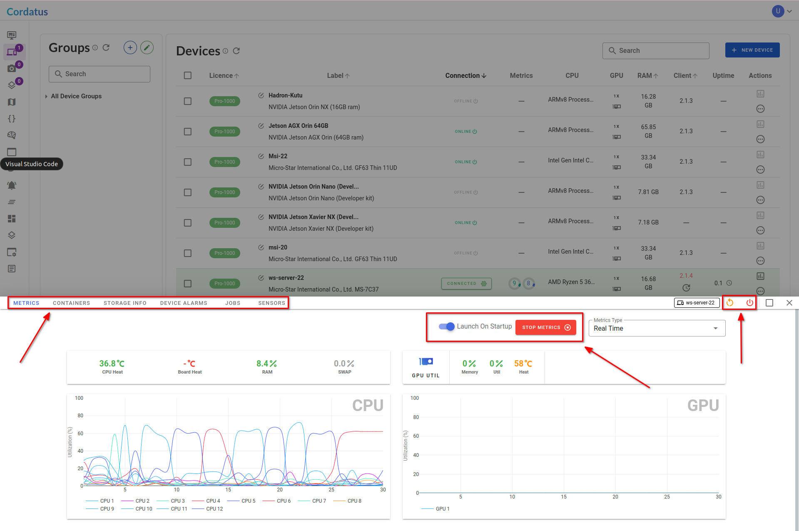Open the alarm bell sidebar icon
Viewport: 799px width, 531px height.
12,185
